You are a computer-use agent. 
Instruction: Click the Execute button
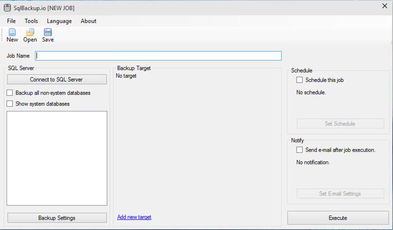pyautogui.click(x=338, y=218)
